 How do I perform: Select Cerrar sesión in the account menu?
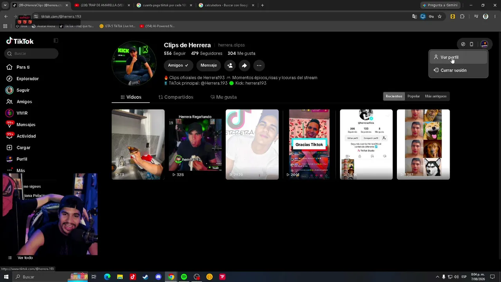(458, 70)
